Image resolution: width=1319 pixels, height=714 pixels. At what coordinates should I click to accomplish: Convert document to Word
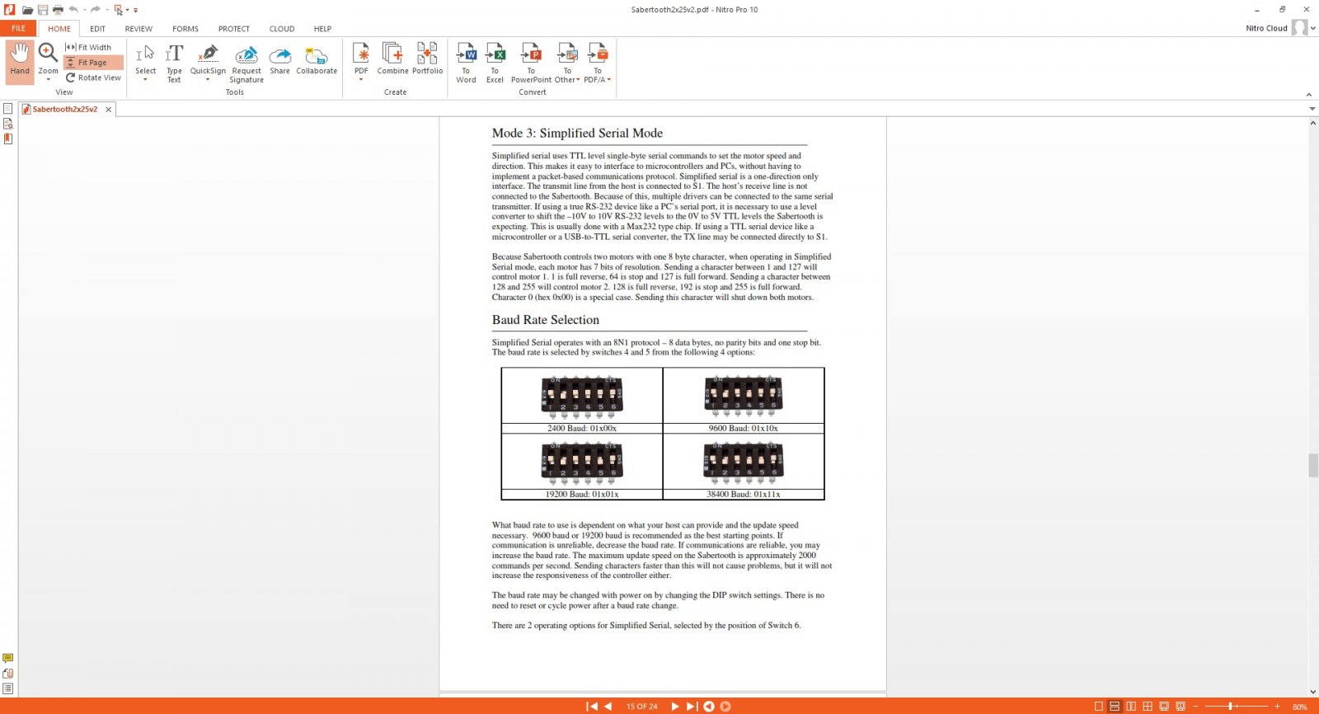(x=466, y=63)
